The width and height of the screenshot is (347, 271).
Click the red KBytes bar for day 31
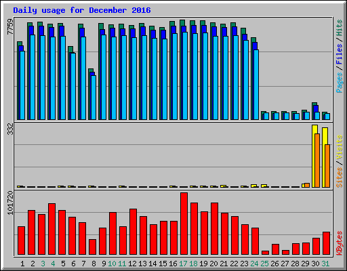coord(326,243)
